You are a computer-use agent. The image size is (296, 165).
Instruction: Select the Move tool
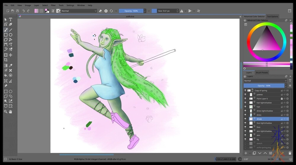click(x=11, y=55)
